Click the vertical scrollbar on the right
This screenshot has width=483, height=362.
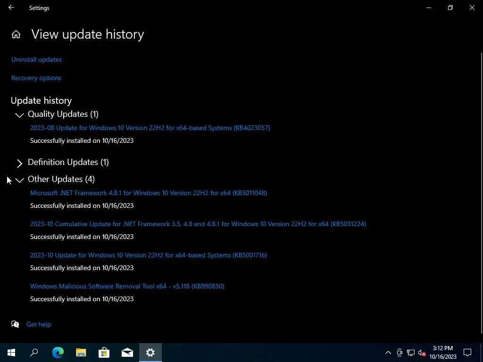(x=482, y=192)
